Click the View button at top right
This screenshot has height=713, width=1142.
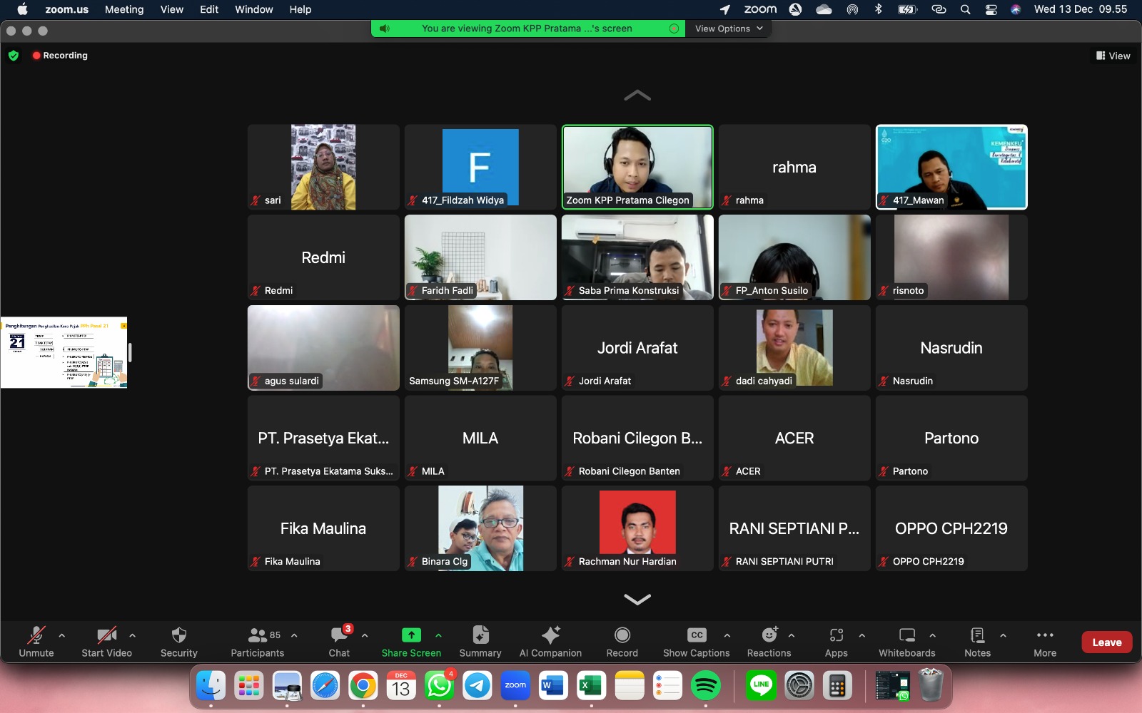pyautogui.click(x=1113, y=56)
